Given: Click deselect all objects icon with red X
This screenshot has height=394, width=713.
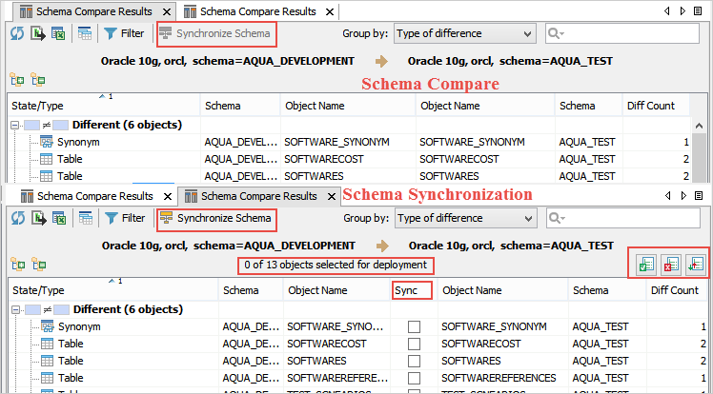Looking at the screenshot, I should click(671, 264).
